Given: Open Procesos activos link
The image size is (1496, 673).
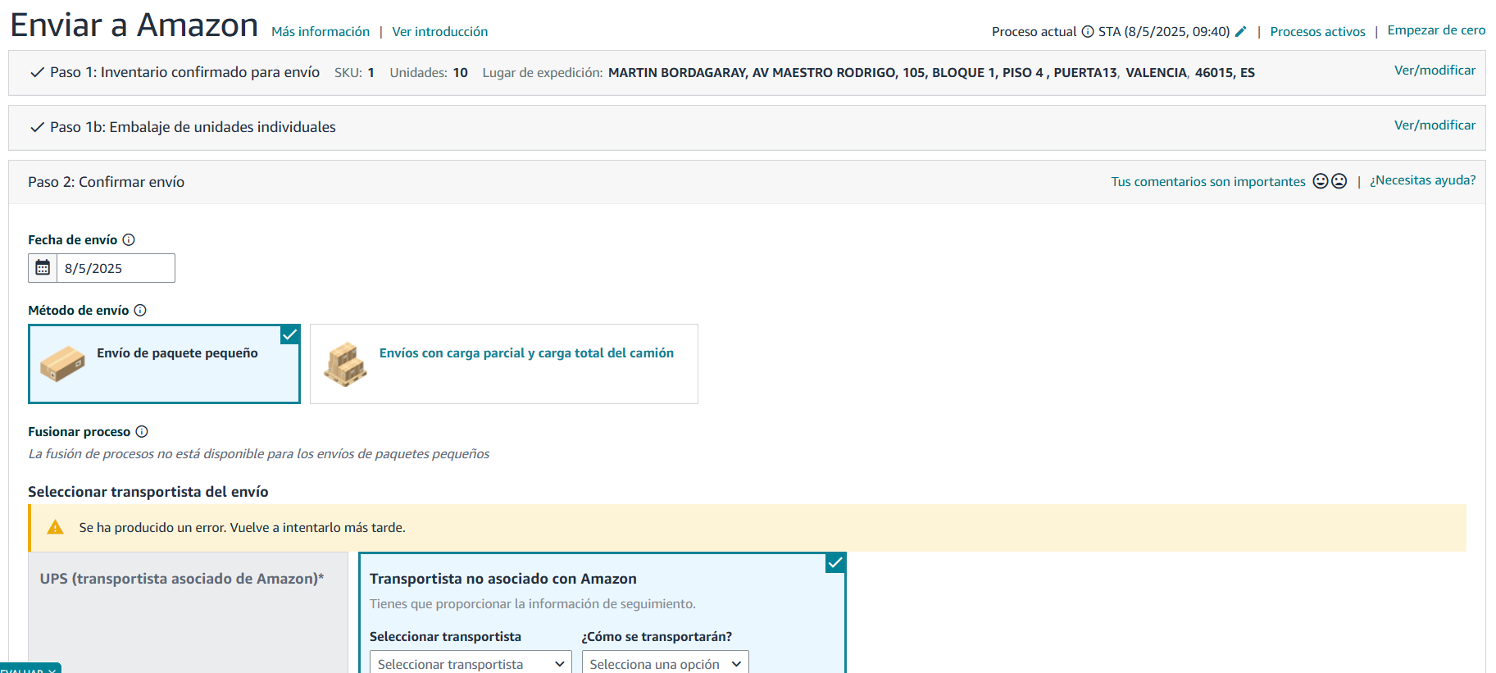Looking at the screenshot, I should pos(1317,31).
